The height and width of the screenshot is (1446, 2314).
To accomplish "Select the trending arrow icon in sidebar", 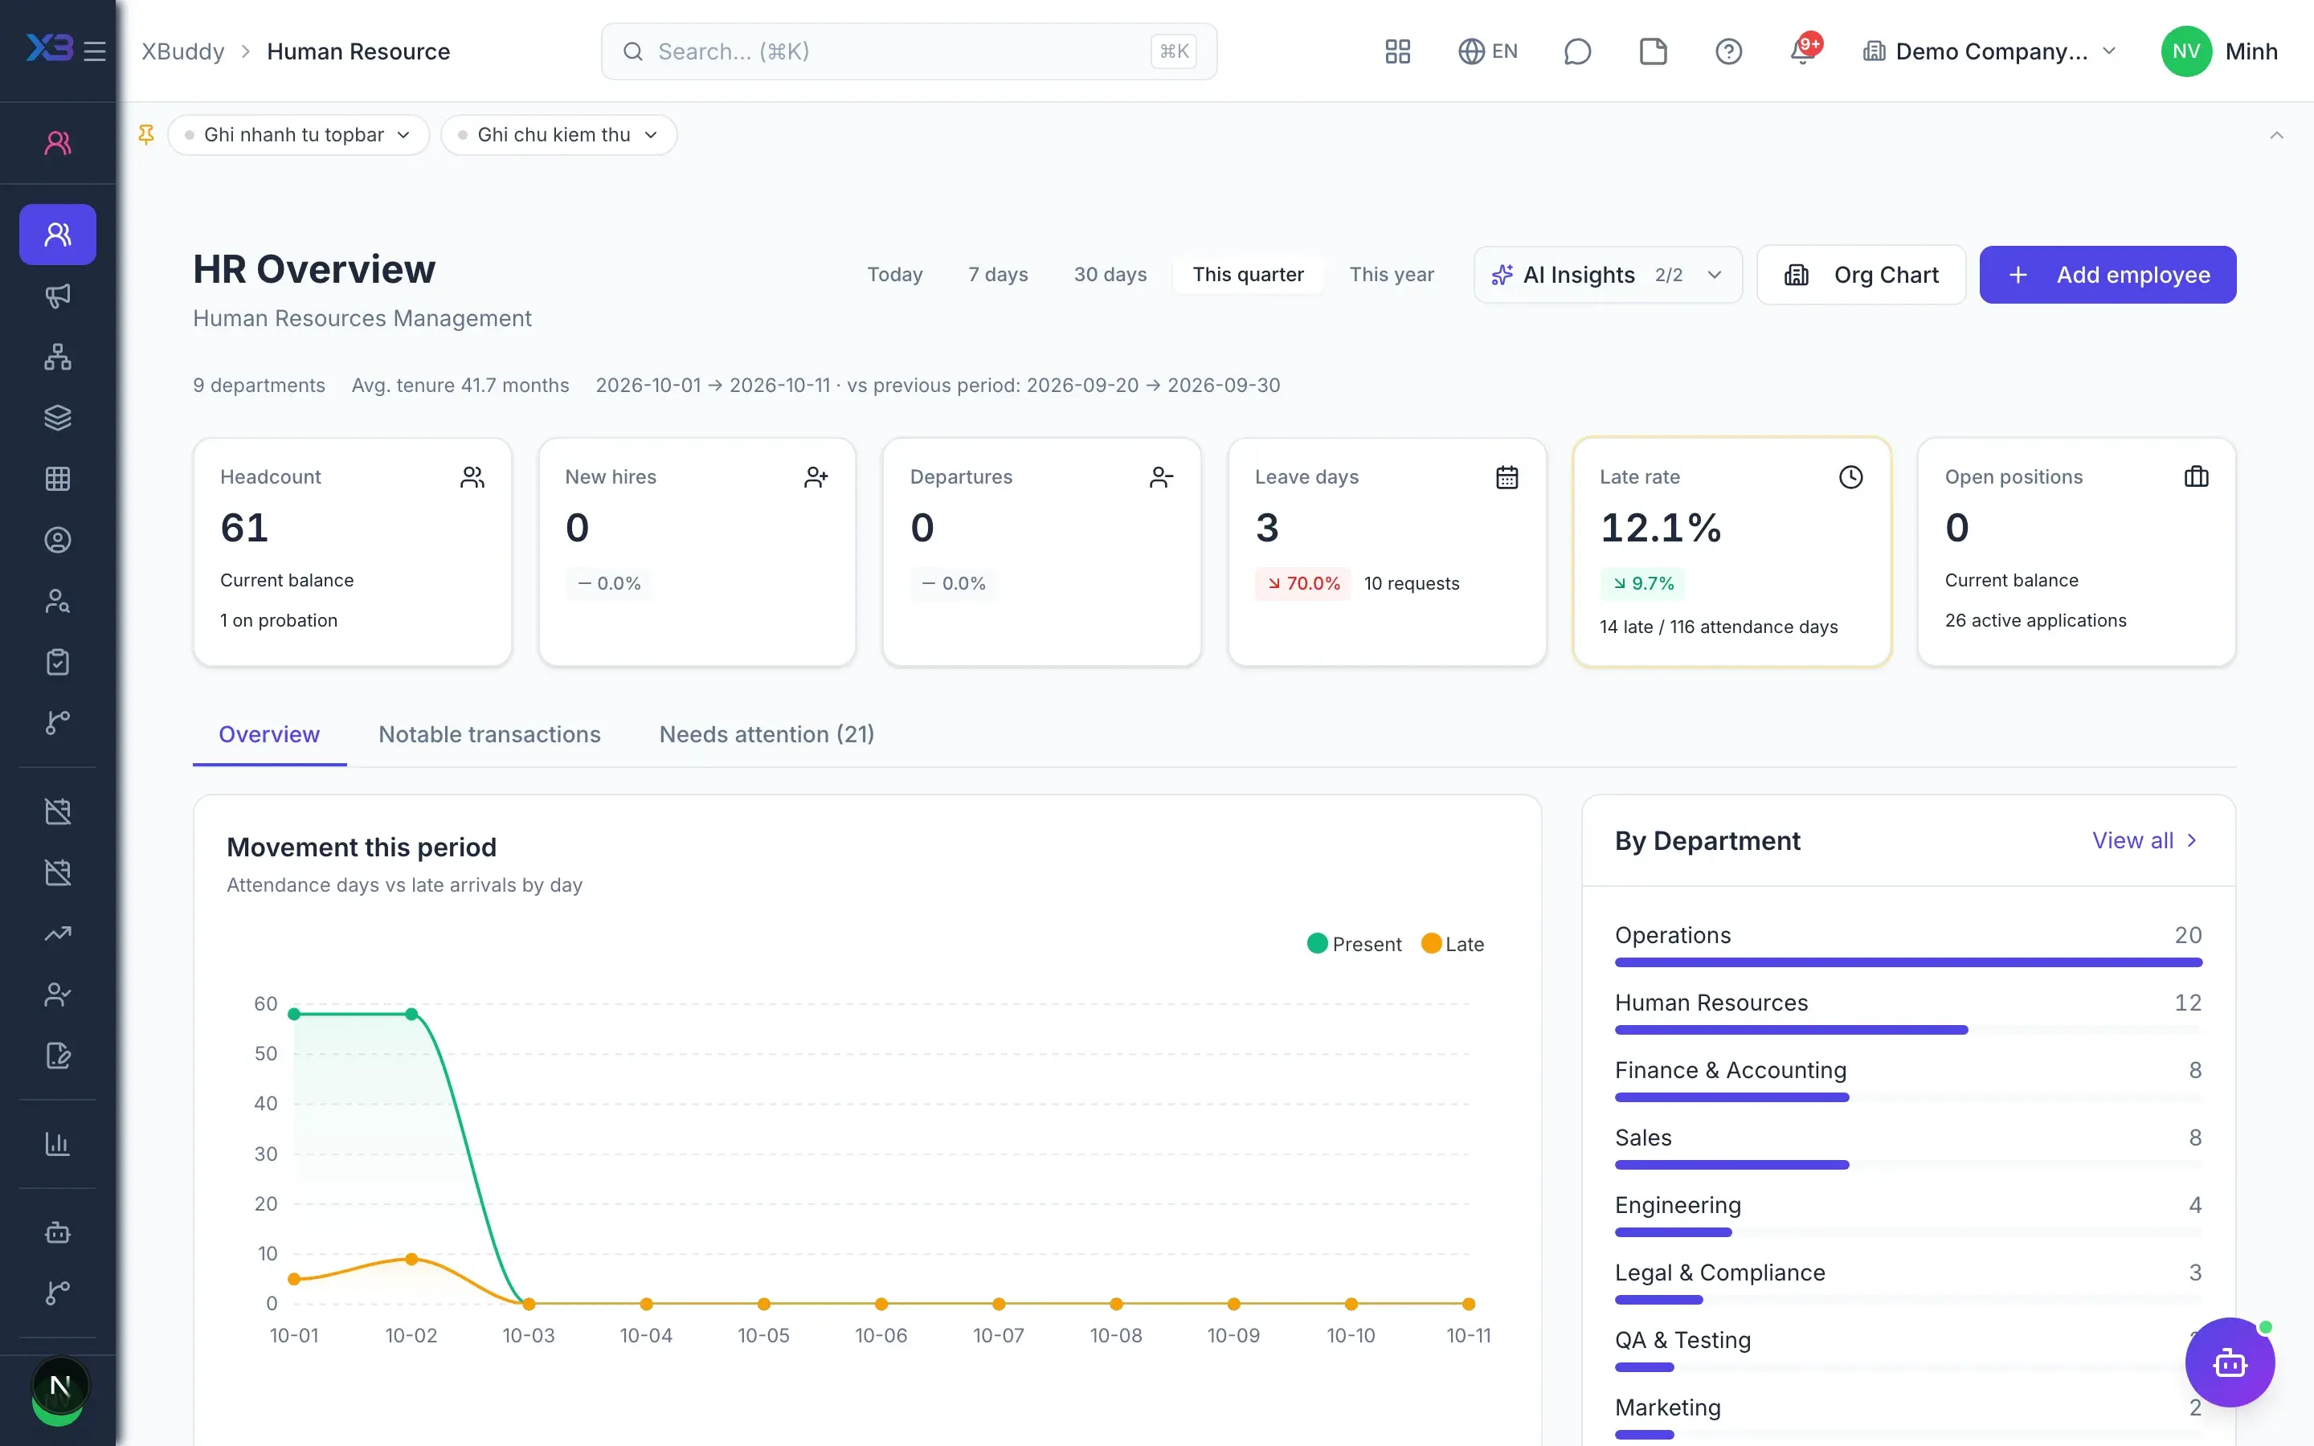I will point(57,933).
